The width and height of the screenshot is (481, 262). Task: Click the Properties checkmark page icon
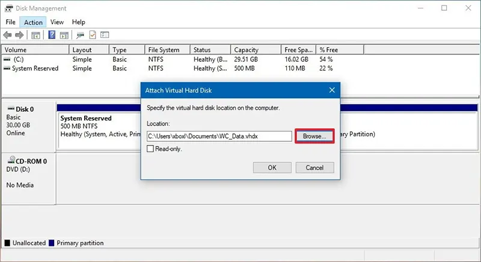[93, 35]
